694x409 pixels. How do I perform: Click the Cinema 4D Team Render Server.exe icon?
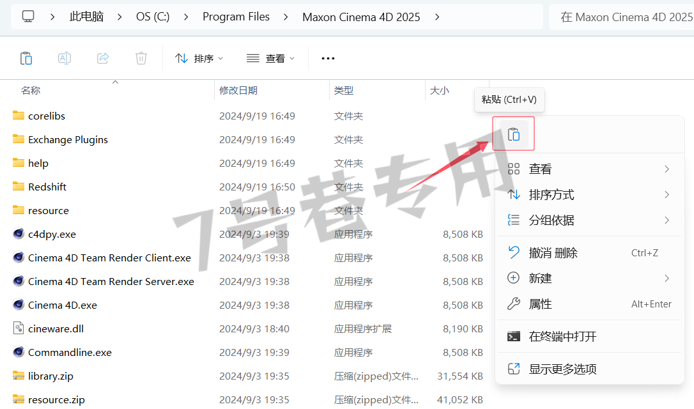click(19, 281)
